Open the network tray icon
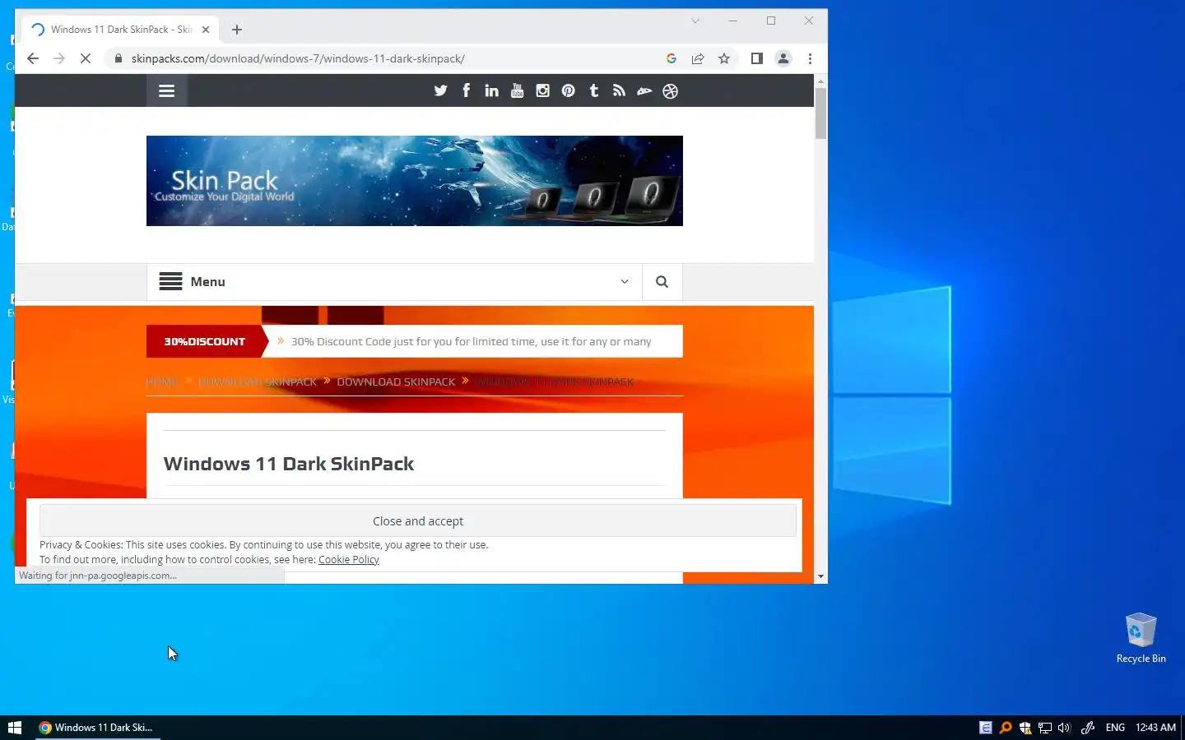Screen dimensions: 1185x740 pos(1045,728)
